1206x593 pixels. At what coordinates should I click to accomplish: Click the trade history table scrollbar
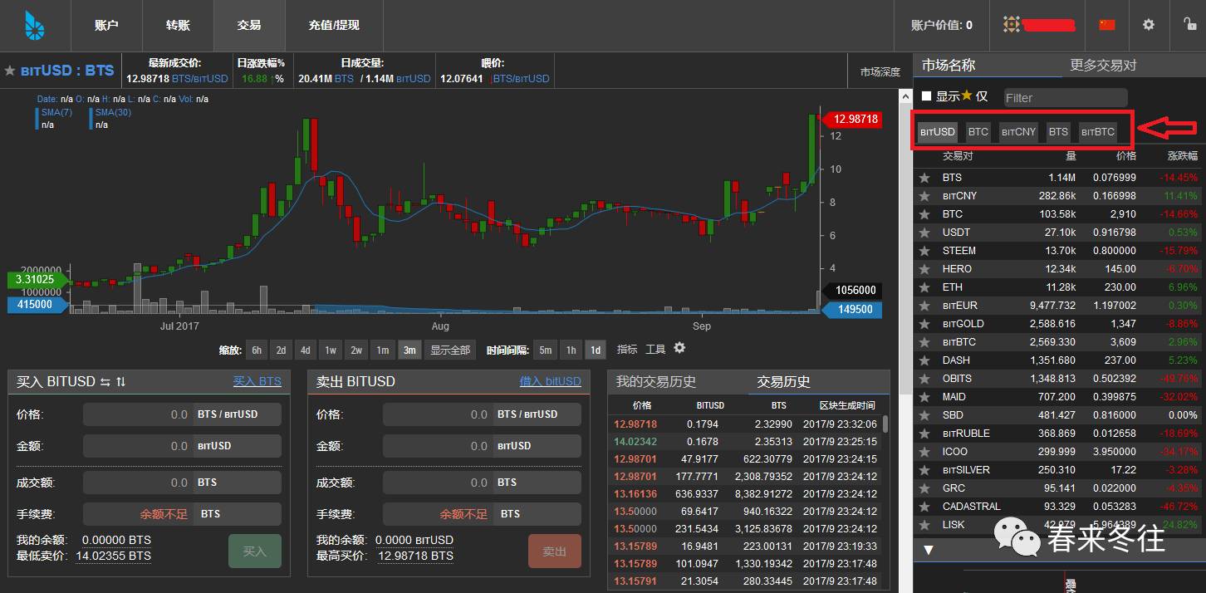tap(885, 424)
